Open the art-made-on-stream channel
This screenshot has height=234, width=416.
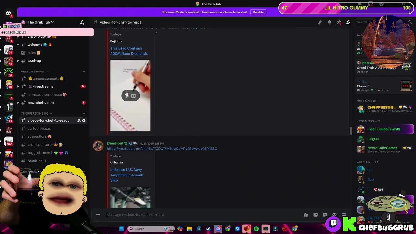(x=52, y=95)
